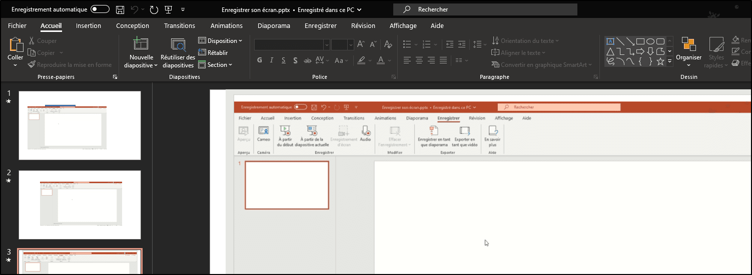Expand the full shapes gallery with More arrow
Viewport: 752px width, 275px height.
pyautogui.click(x=670, y=61)
